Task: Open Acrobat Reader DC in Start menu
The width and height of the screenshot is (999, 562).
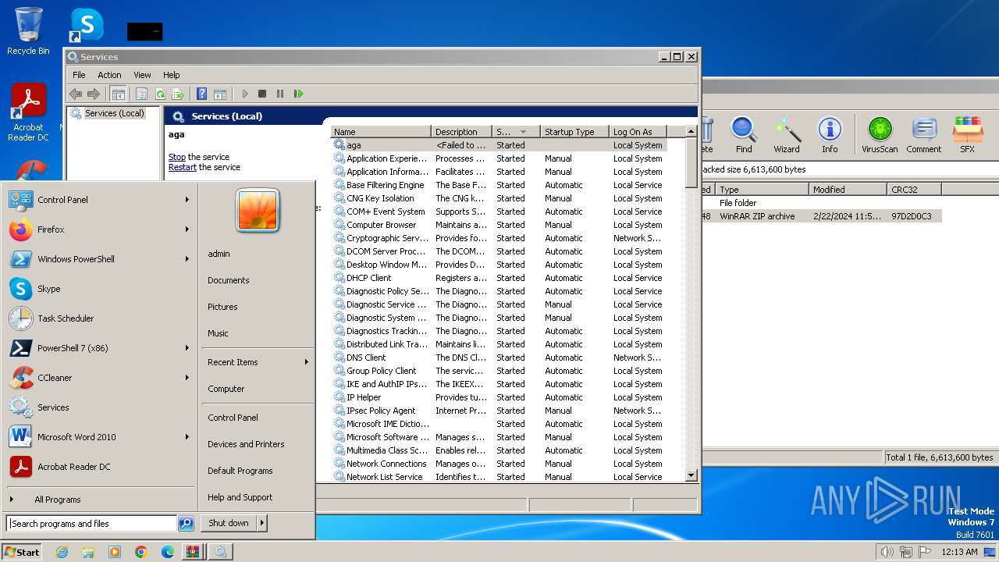Action: pyautogui.click(x=100, y=467)
